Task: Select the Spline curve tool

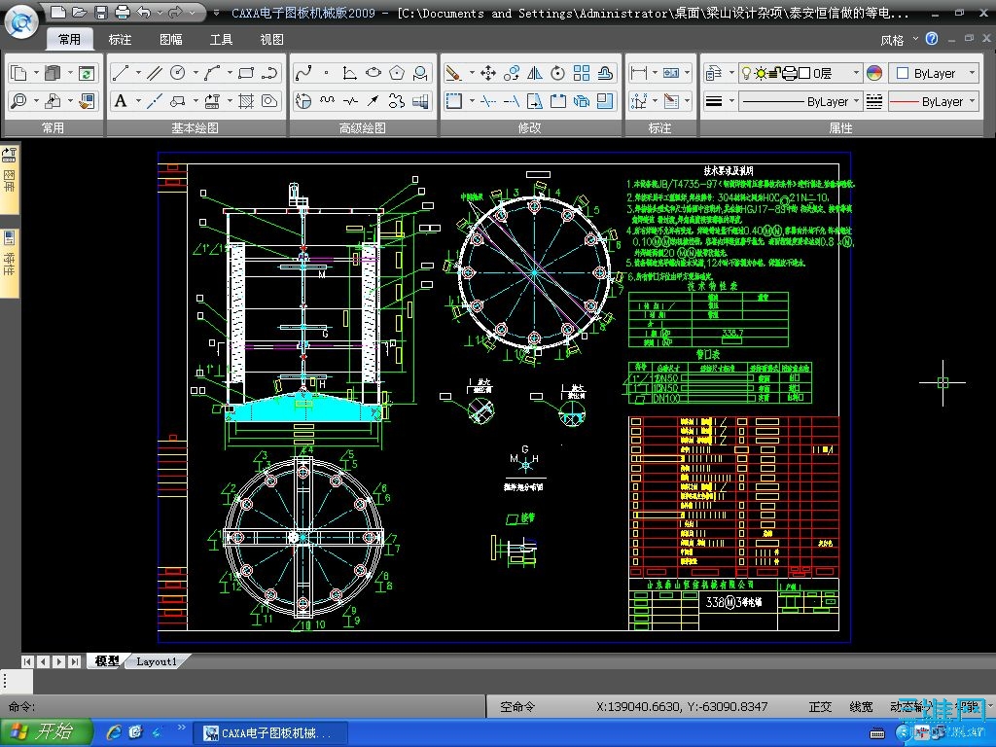Action: coord(303,73)
